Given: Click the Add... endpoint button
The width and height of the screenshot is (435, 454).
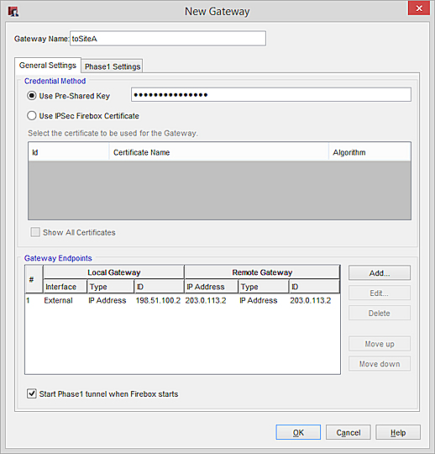Looking at the screenshot, I should (380, 272).
